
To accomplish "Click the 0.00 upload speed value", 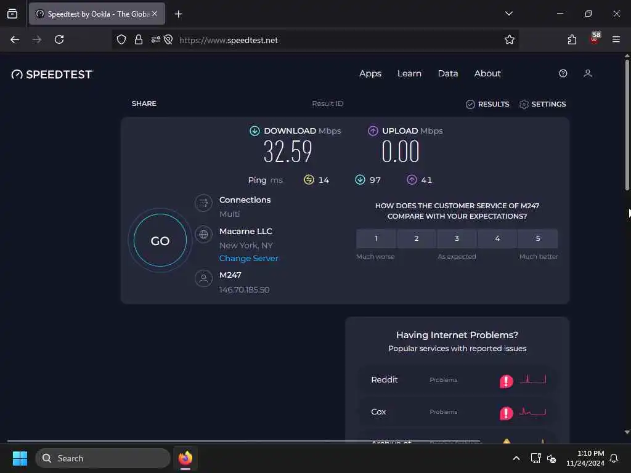I will pos(401,152).
